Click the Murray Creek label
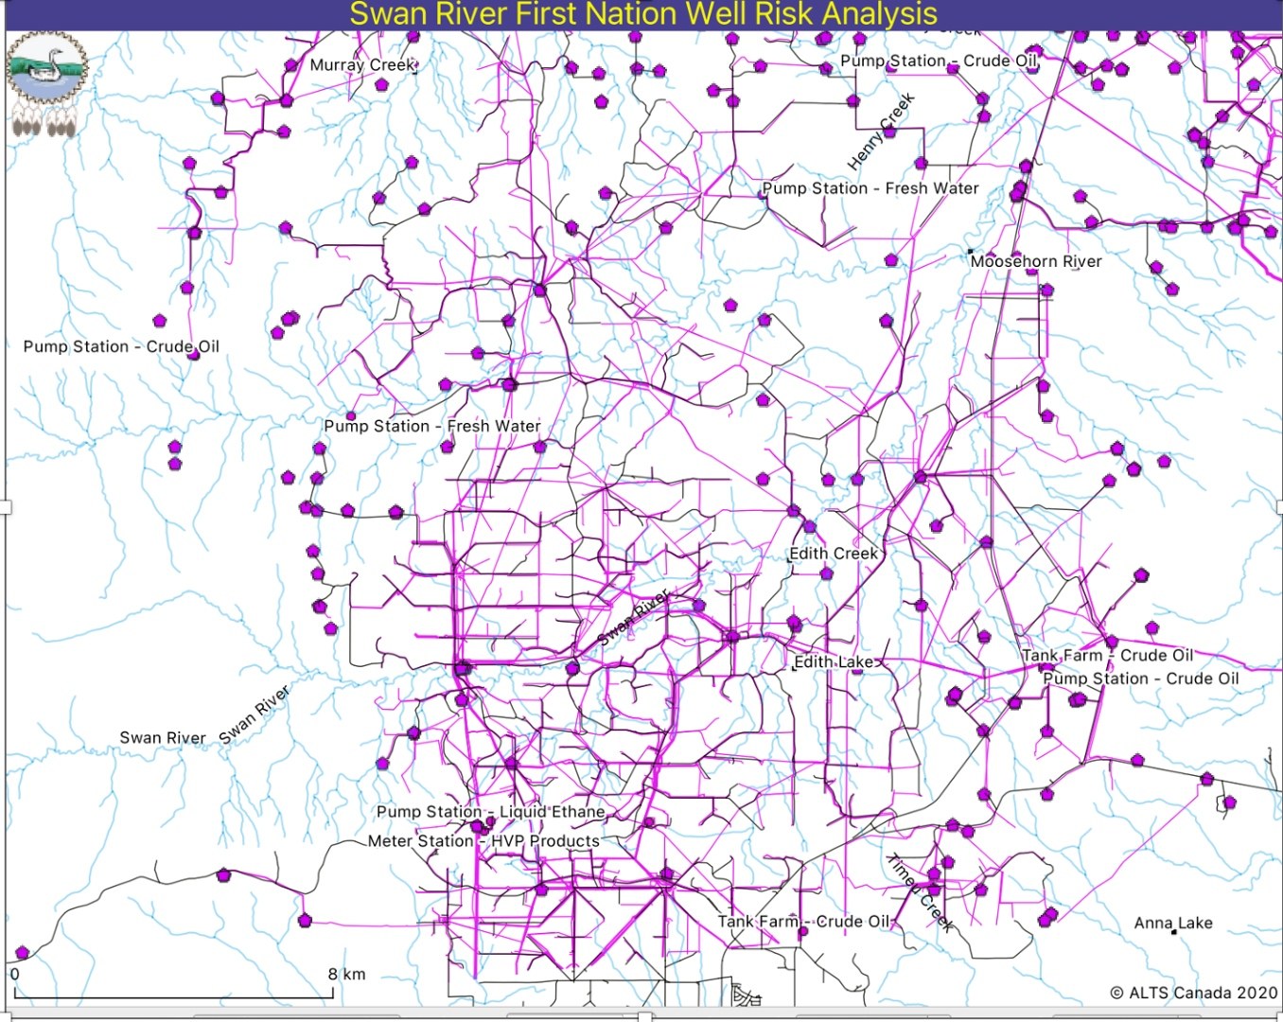Viewport: 1283px width, 1022px height. pyautogui.click(x=362, y=64)
